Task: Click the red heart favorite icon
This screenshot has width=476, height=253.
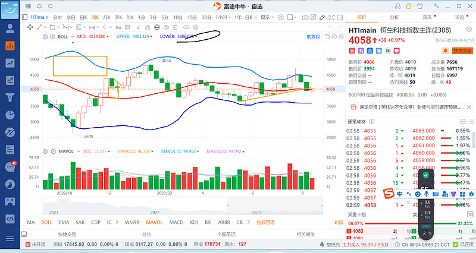Action: tap(397, 51)
